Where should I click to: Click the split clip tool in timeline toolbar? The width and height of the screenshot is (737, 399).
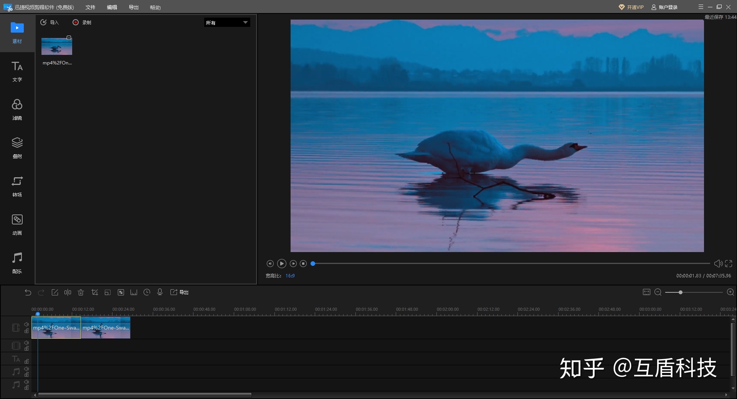(68, 292)
